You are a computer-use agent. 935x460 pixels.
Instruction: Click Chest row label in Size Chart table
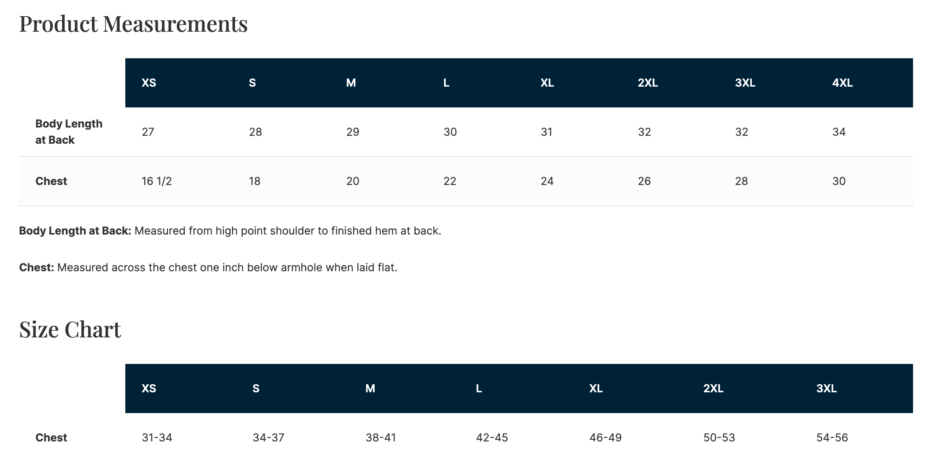click(51, 438)
